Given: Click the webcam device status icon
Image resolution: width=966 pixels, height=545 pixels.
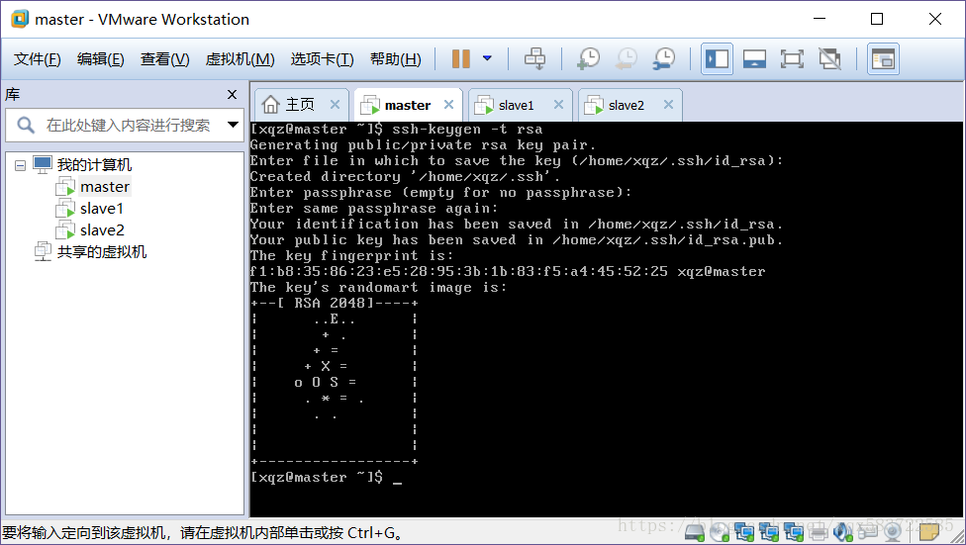Looking at the screenshot, I should (893, 531).
